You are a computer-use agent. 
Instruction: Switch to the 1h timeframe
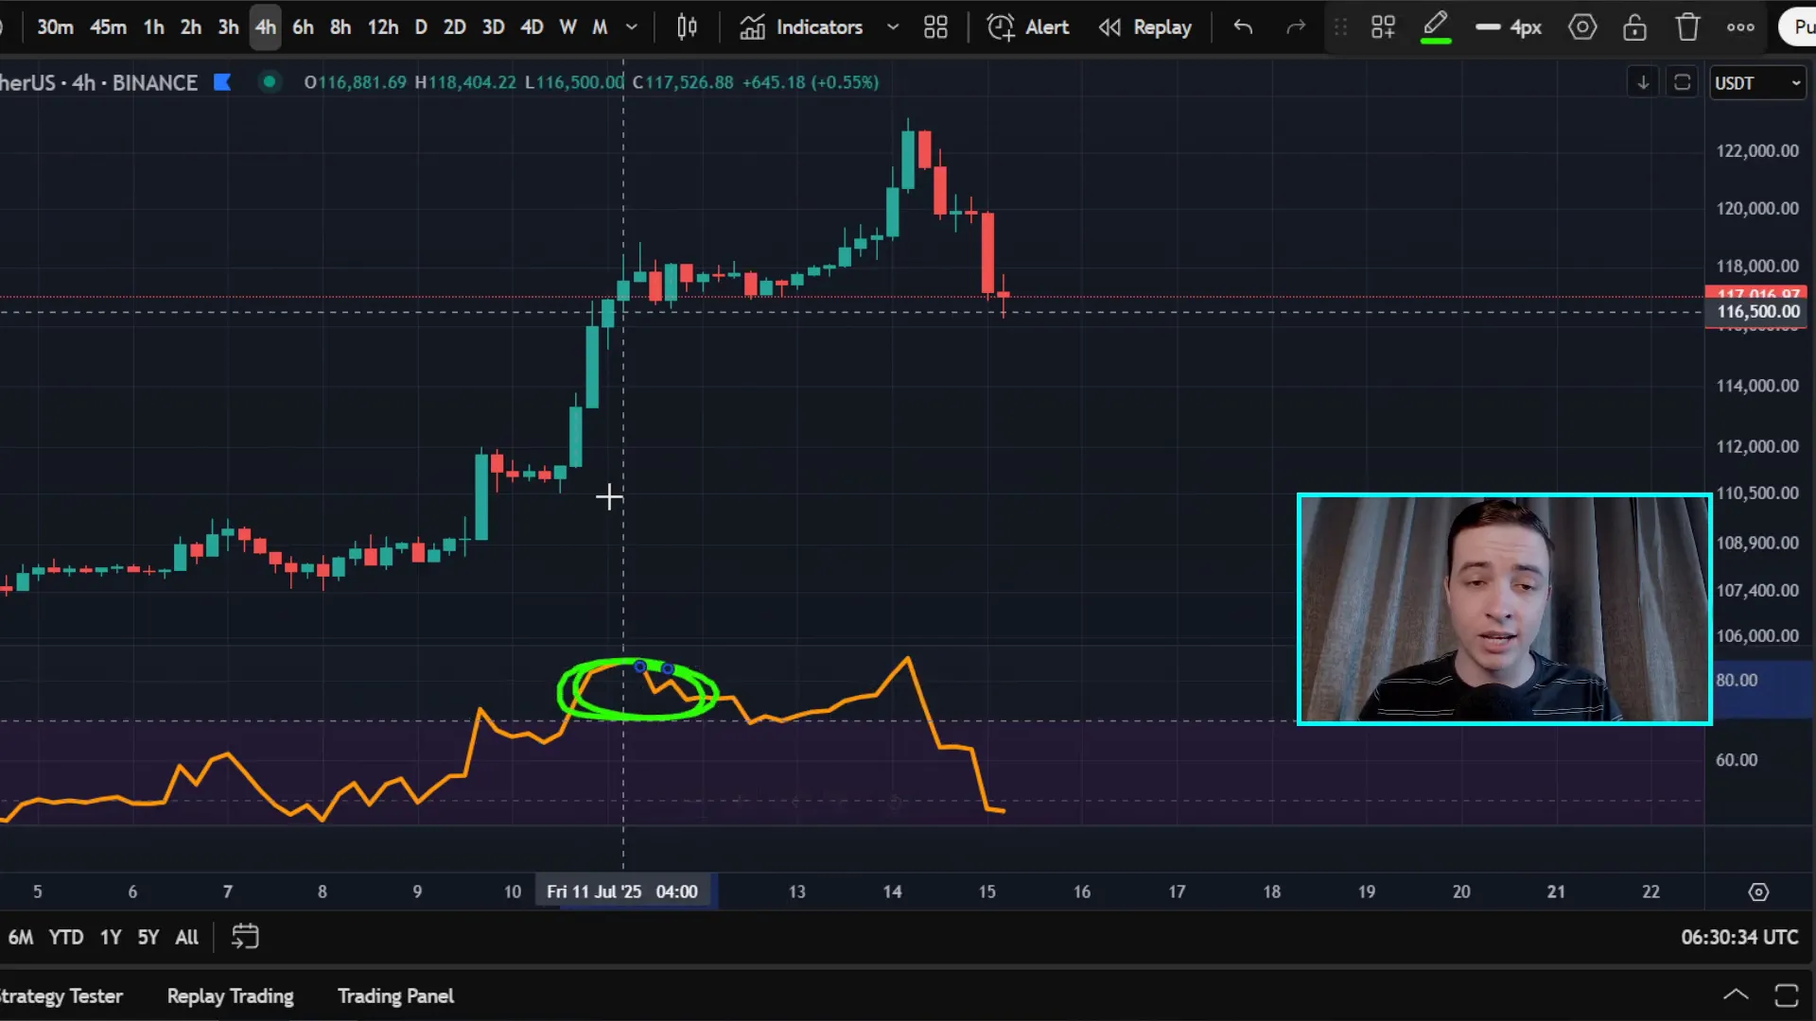coord(154,27)
